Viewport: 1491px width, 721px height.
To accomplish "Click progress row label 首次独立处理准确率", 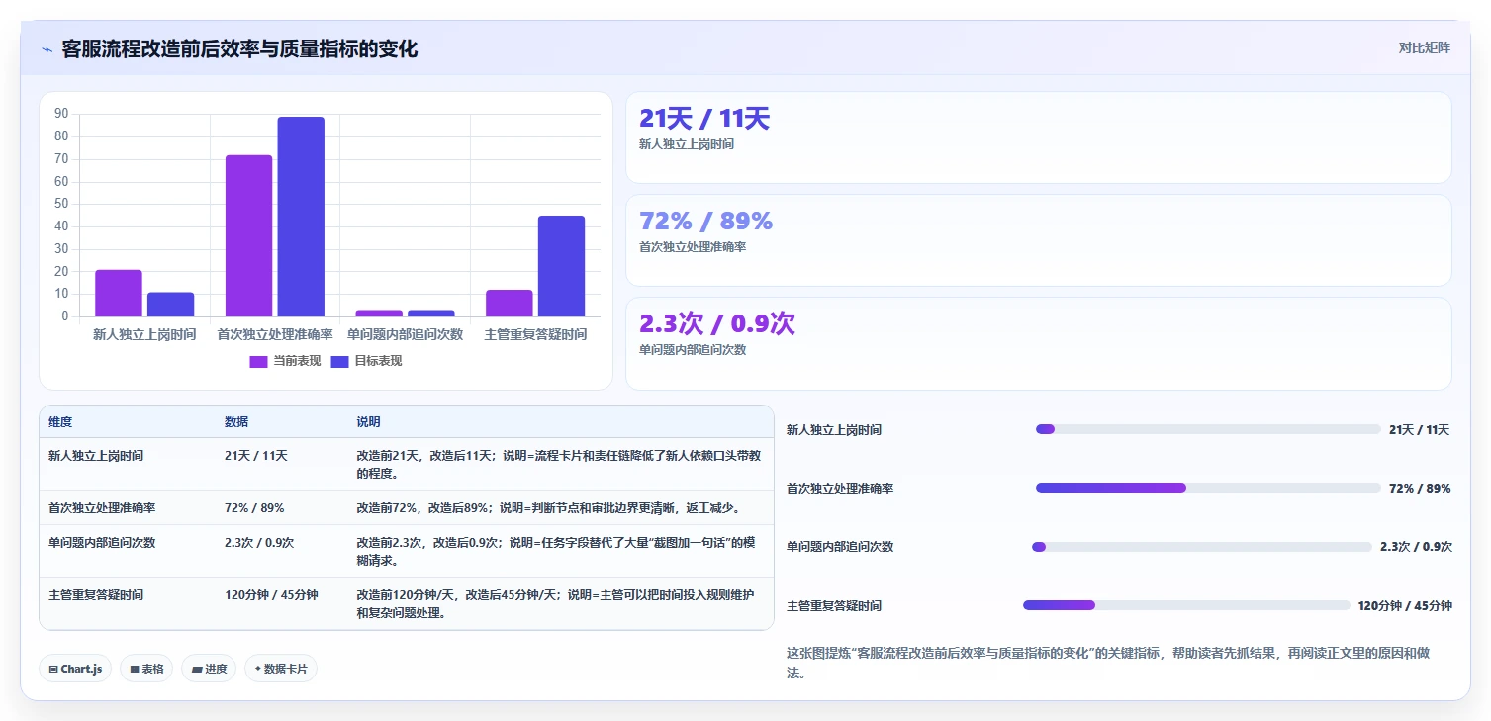I will coord(840,489).
